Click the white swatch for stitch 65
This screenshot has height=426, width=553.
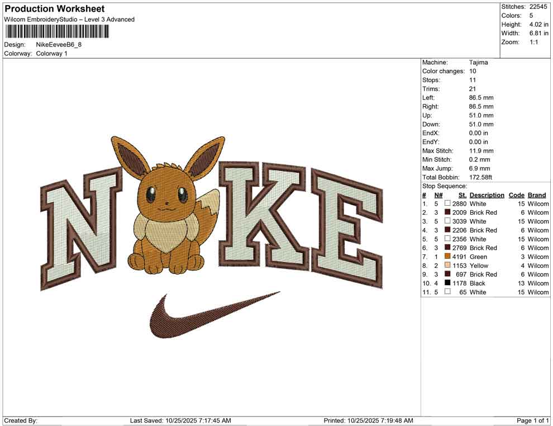(x=447, y=291)
